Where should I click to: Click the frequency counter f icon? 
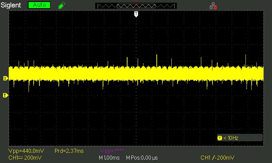coord(220,138)
